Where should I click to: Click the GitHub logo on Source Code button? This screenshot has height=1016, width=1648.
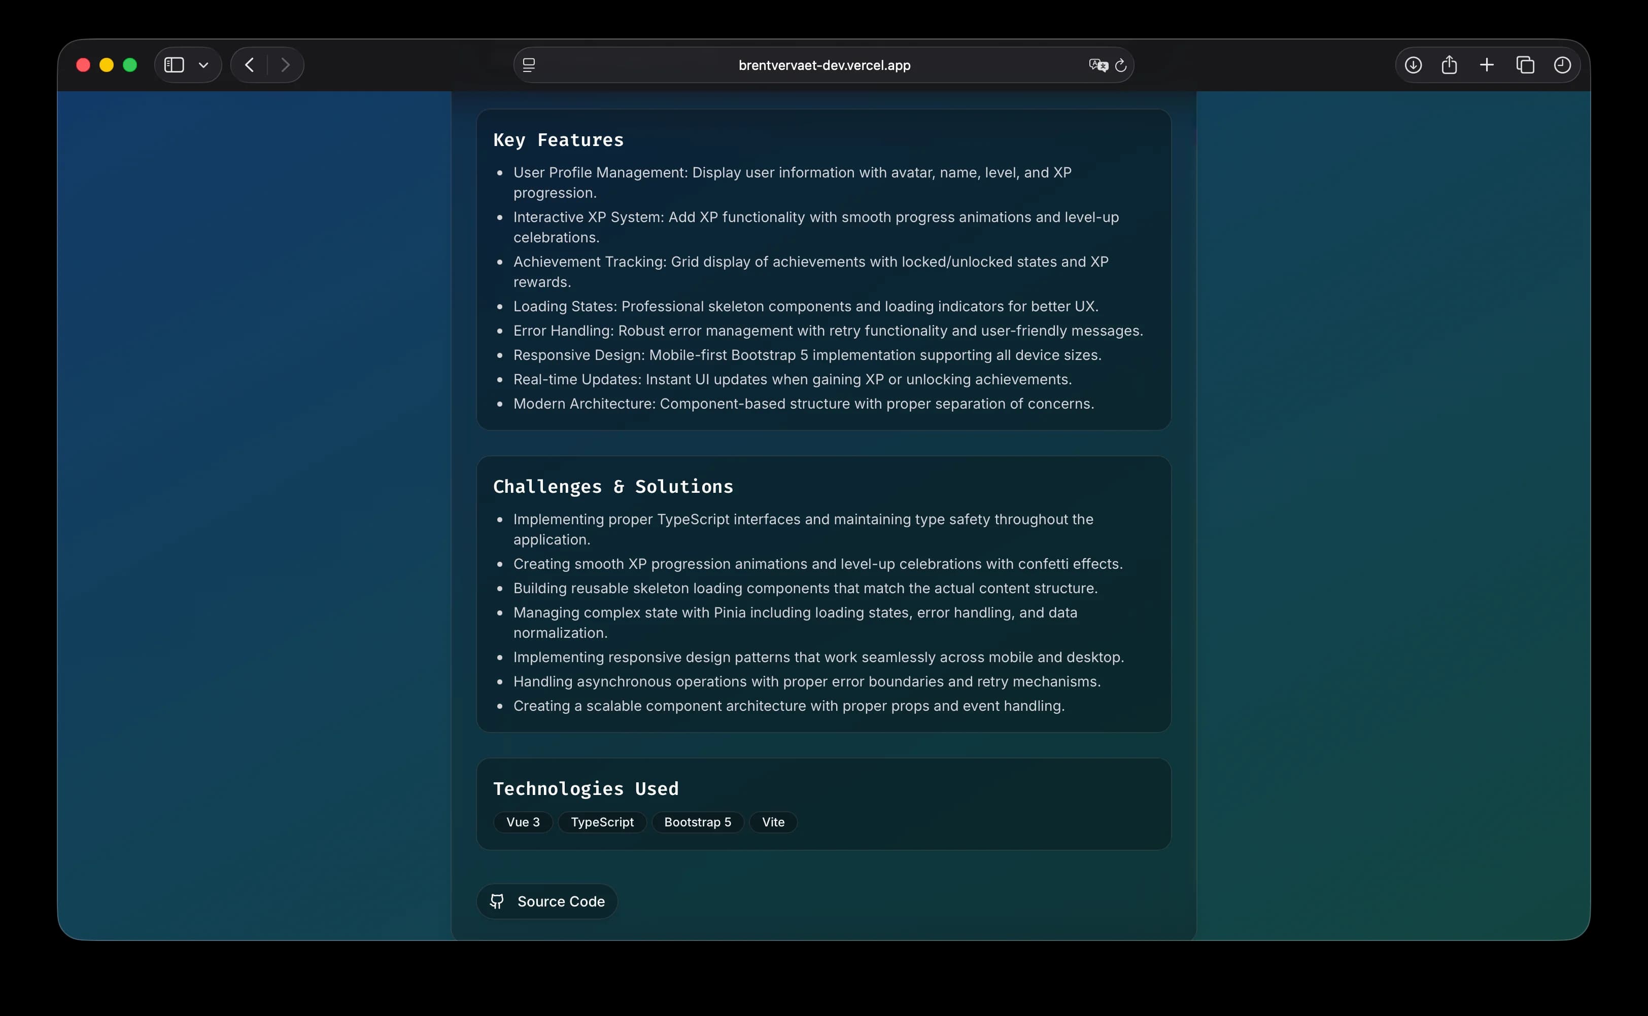497,901
